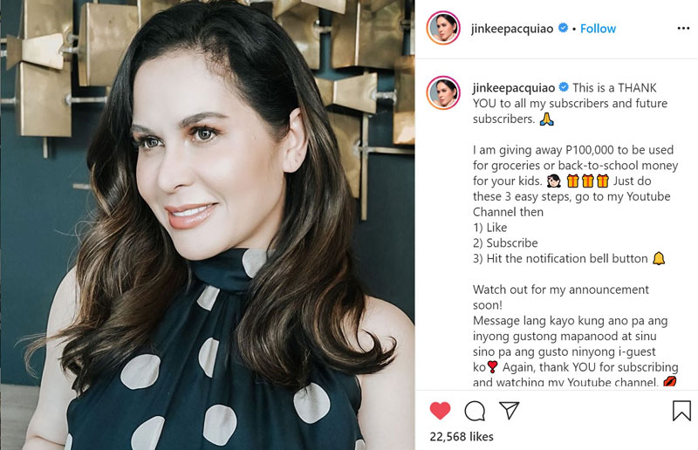Click the red heart like icon
698x450 pixels.
point(440,411)
